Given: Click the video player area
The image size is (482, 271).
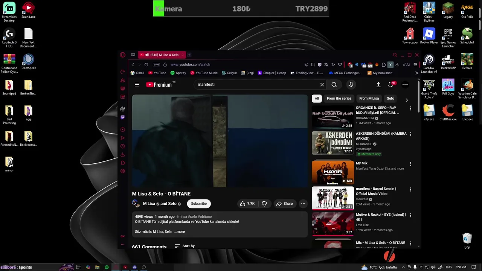Looking at the screenshot, I should [220, 141].
